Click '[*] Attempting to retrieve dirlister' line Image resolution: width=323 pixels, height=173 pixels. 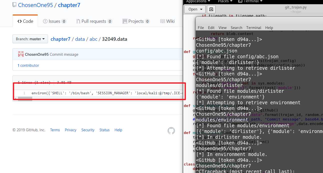[245, 68]
